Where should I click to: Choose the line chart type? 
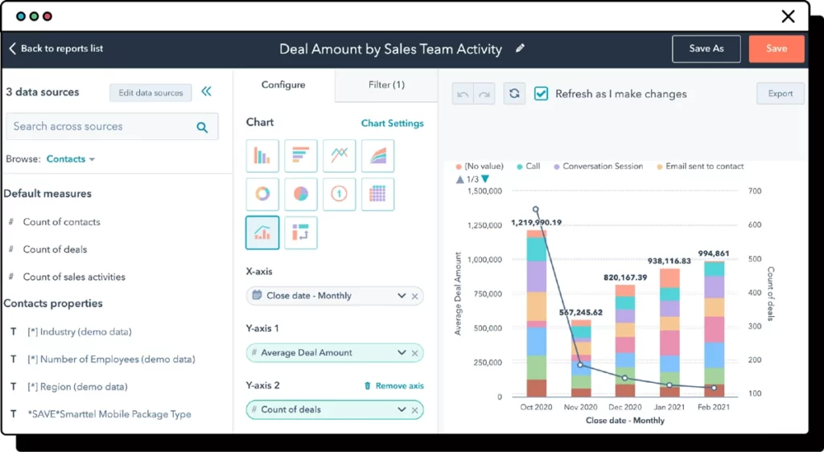pyautogui.click(x=339, y=156)
